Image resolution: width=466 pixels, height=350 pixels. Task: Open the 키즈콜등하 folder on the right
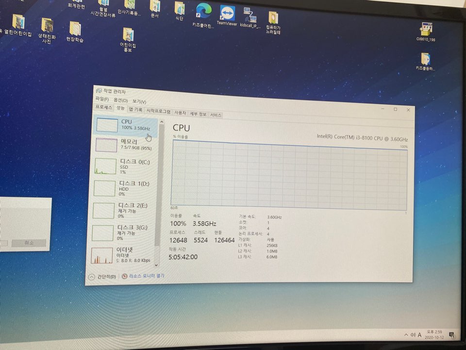coord(425,62)
